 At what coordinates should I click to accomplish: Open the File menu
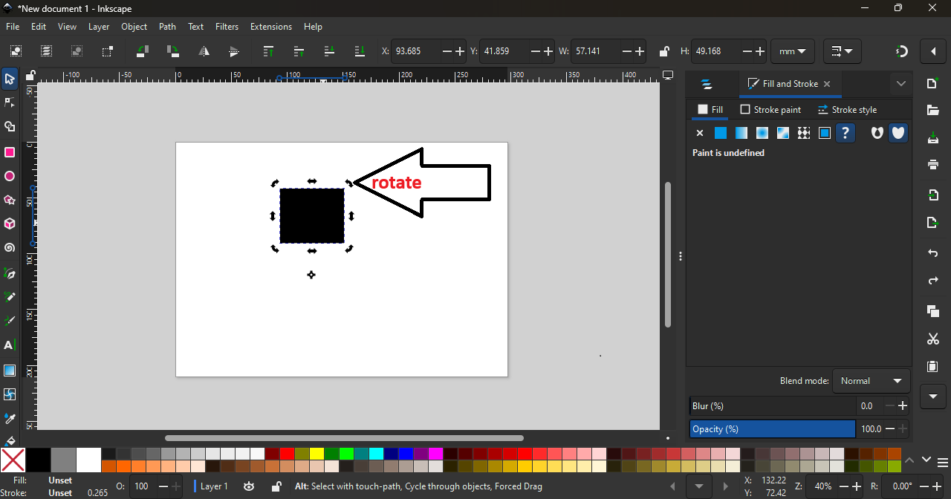coord(13,27)
